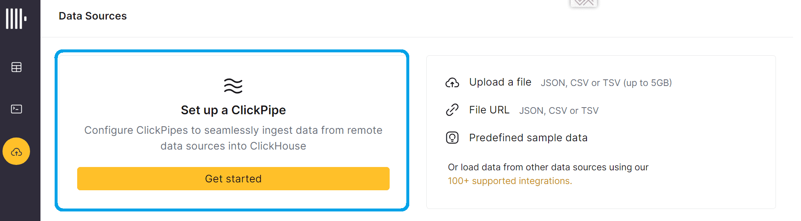Click the ClickHouse logo in the sidebar
The image size is (801, 221).
pyautogui.click(x=16, y=19)
